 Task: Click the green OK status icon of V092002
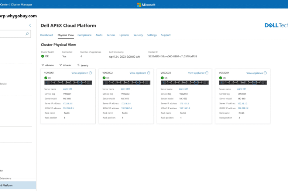pyautogui.click(x=104, y=78)
